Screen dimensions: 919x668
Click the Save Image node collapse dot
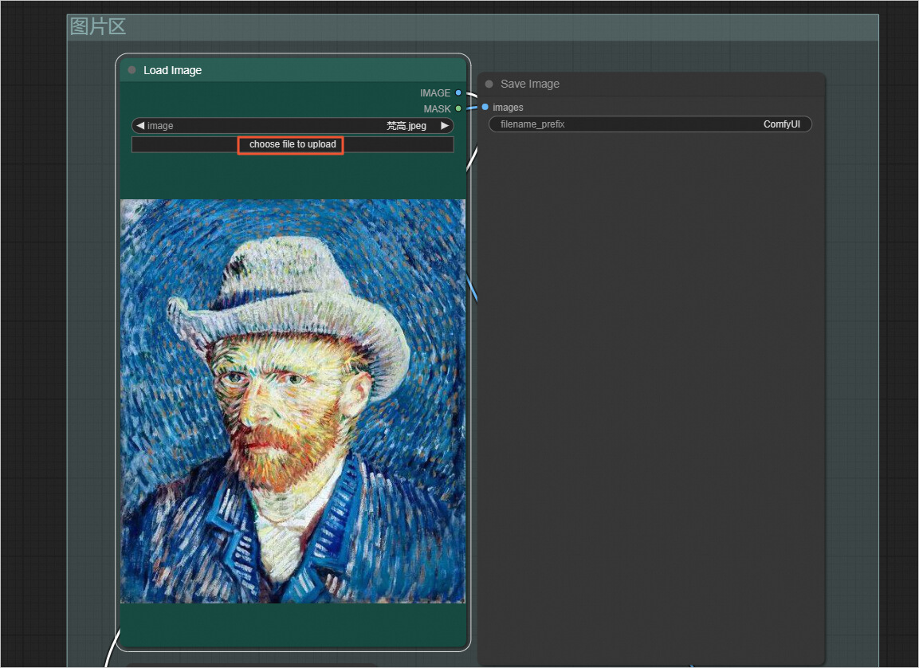pos(489,84)
